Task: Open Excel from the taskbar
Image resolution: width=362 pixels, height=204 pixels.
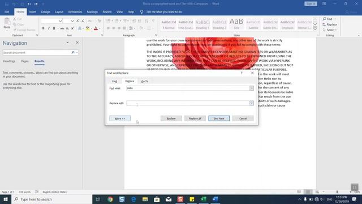Action: coord(204,199)
